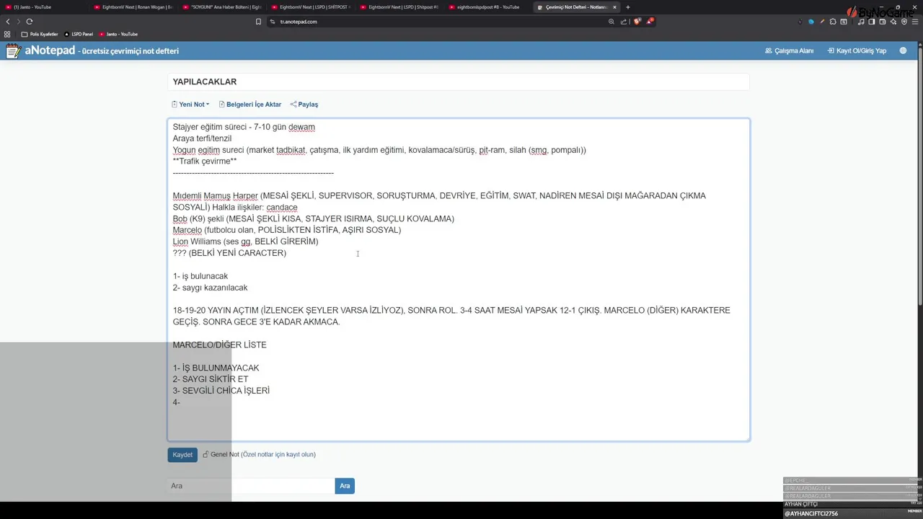Click the share page icon in the address bar
The height and width of the screenshot is (519, 923).
click(x=624, y=22)
